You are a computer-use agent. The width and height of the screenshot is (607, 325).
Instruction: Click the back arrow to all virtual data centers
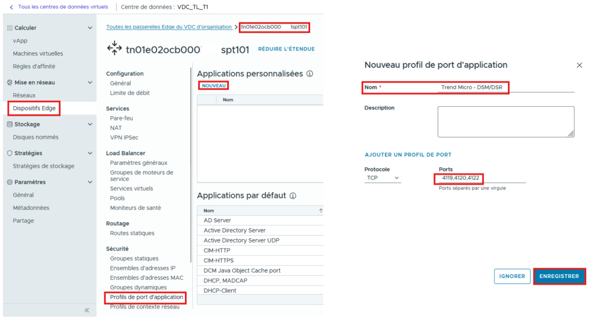(x=11, y=7)
